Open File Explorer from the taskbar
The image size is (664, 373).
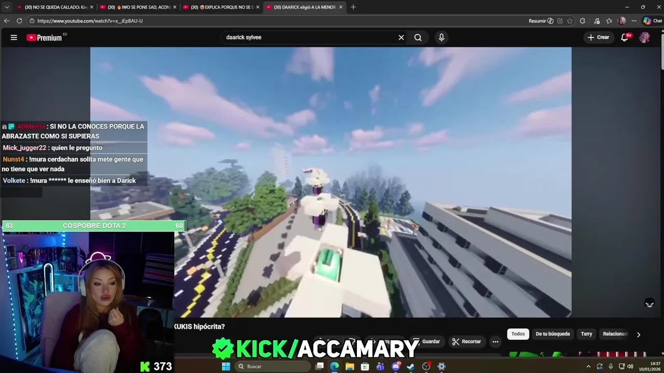350,366
